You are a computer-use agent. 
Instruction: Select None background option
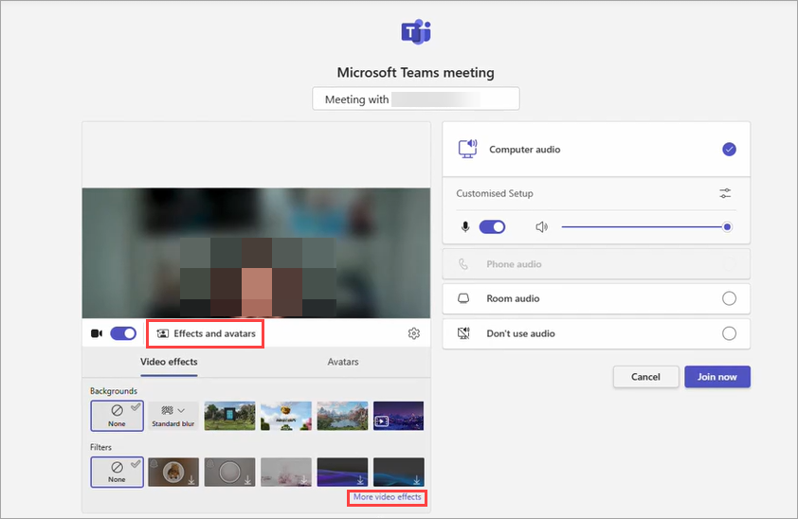click(x=118, y=416)
